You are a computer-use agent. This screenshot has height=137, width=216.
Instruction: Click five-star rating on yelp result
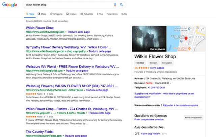[x=31, y=117]
